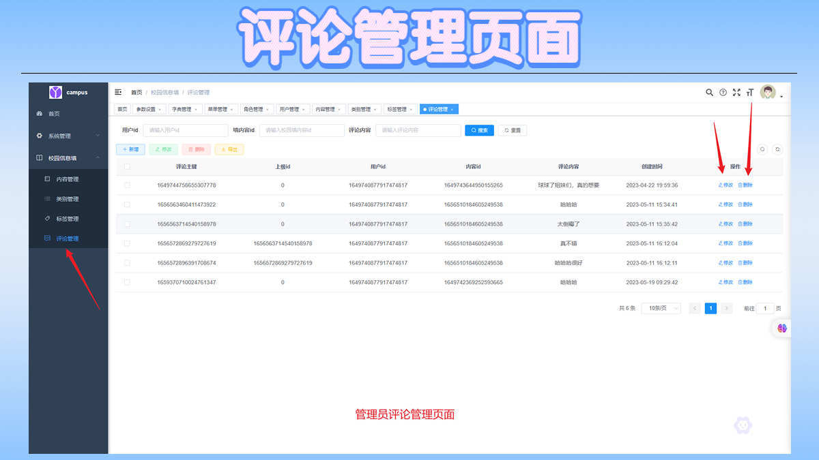
Task: Enter fullscreen via the expand icon
Action: pyautogui.click(x=736, y=92)
